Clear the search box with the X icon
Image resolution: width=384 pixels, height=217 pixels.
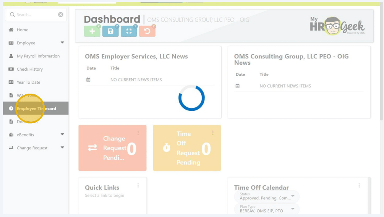60,15
